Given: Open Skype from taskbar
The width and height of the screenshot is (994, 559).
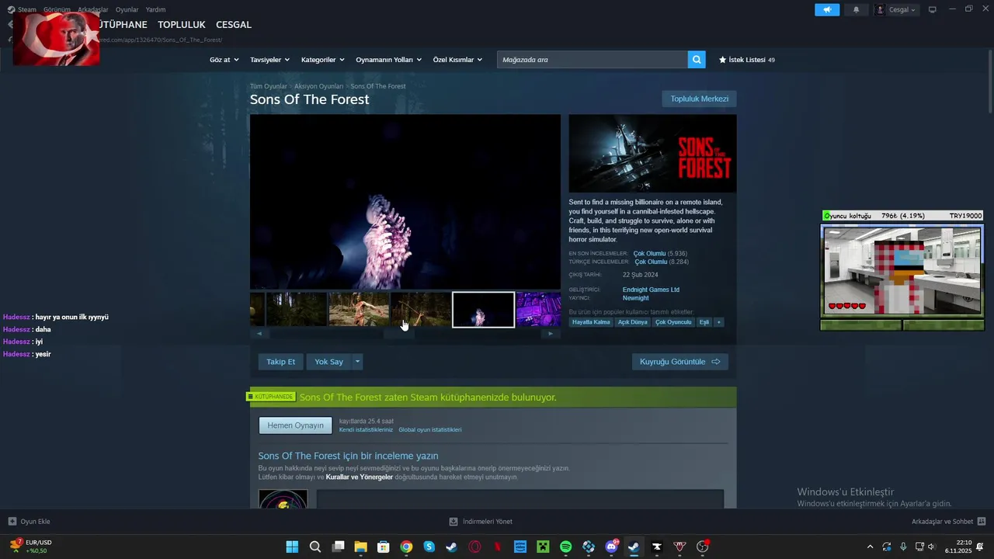Looking at the screenshot, I should 429,547.
